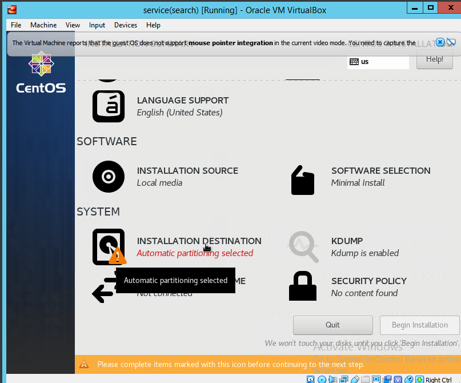
Task: Click 'Local media' text
Action: point(159,183)
